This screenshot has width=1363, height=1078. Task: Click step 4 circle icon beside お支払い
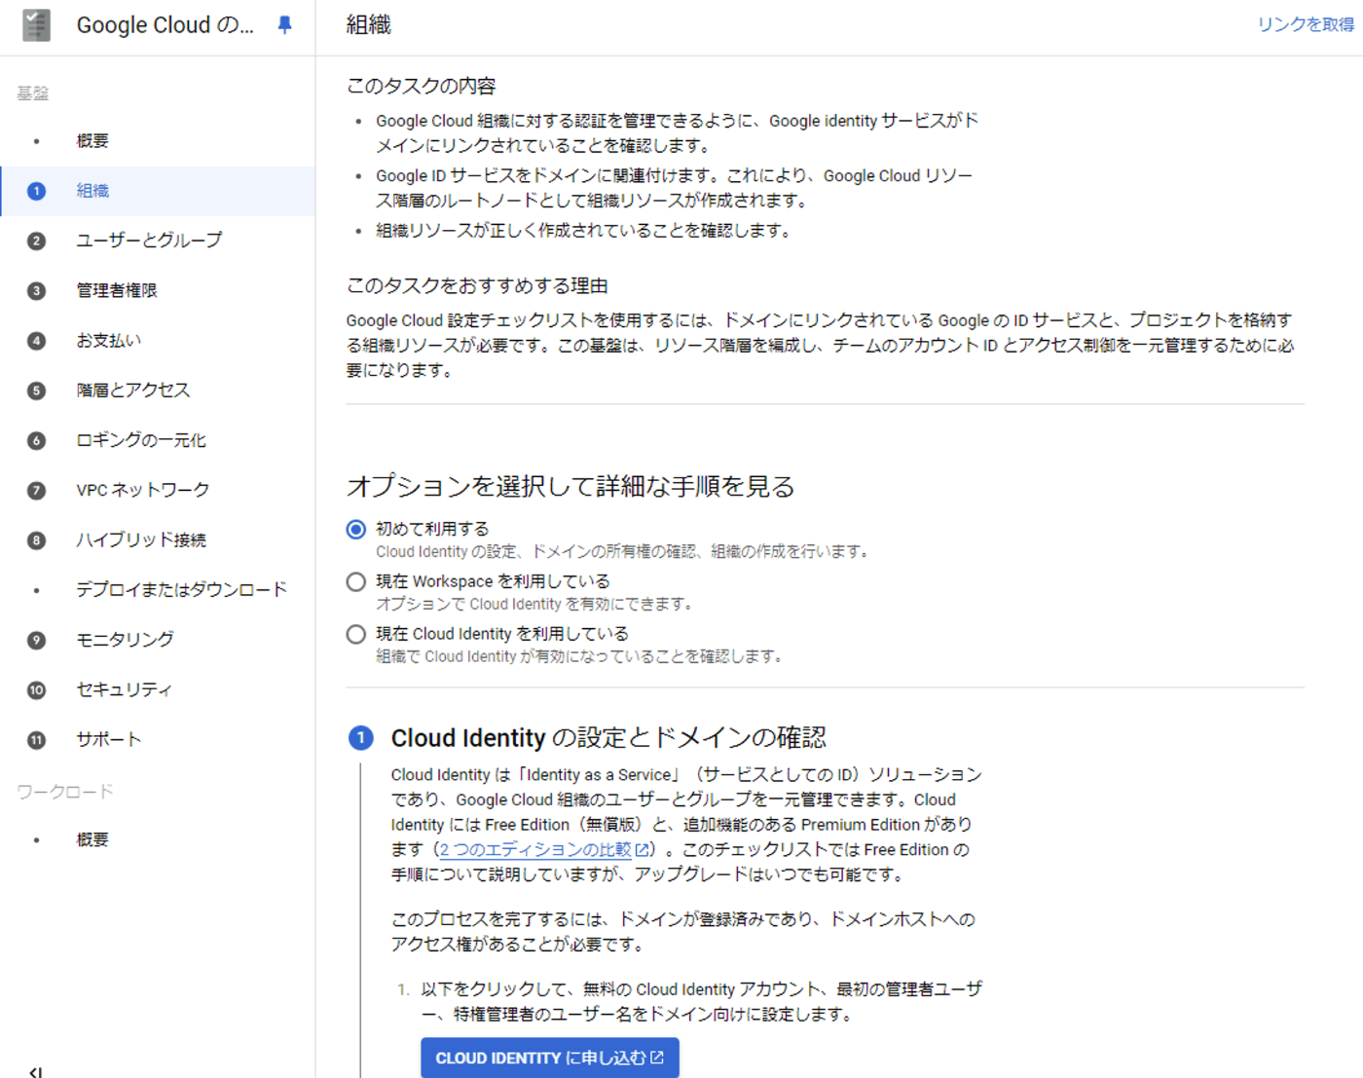coord(36,341)
